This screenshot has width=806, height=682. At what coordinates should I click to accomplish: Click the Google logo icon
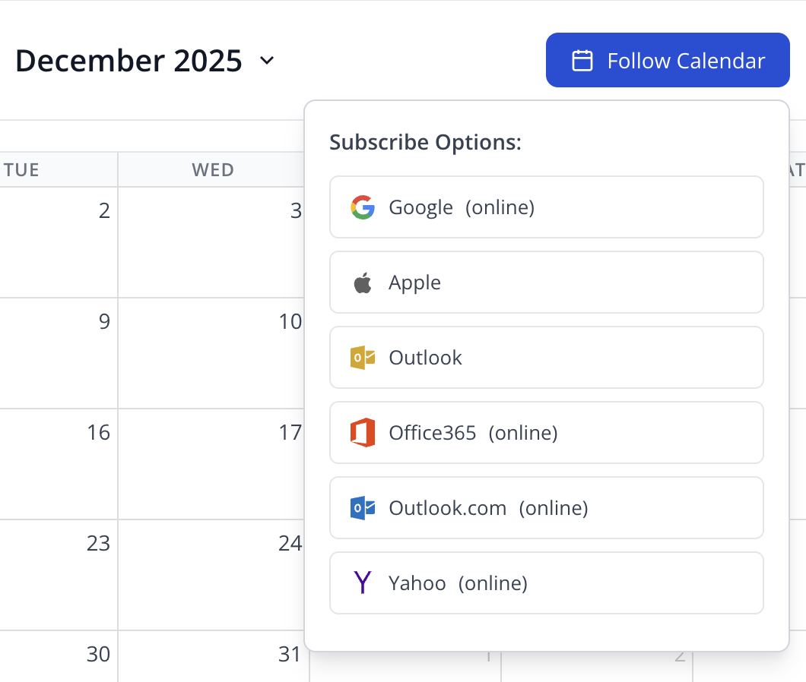(x=363, y=207)
